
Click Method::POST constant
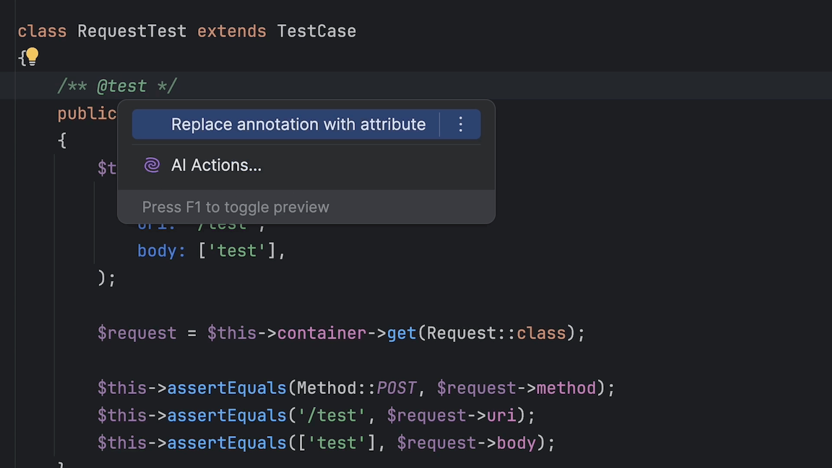[357, 388]
